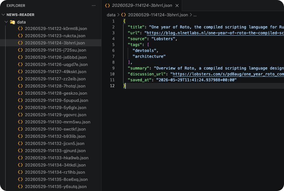Open 20260529-114123-rukcta.json file

[51, 36]
